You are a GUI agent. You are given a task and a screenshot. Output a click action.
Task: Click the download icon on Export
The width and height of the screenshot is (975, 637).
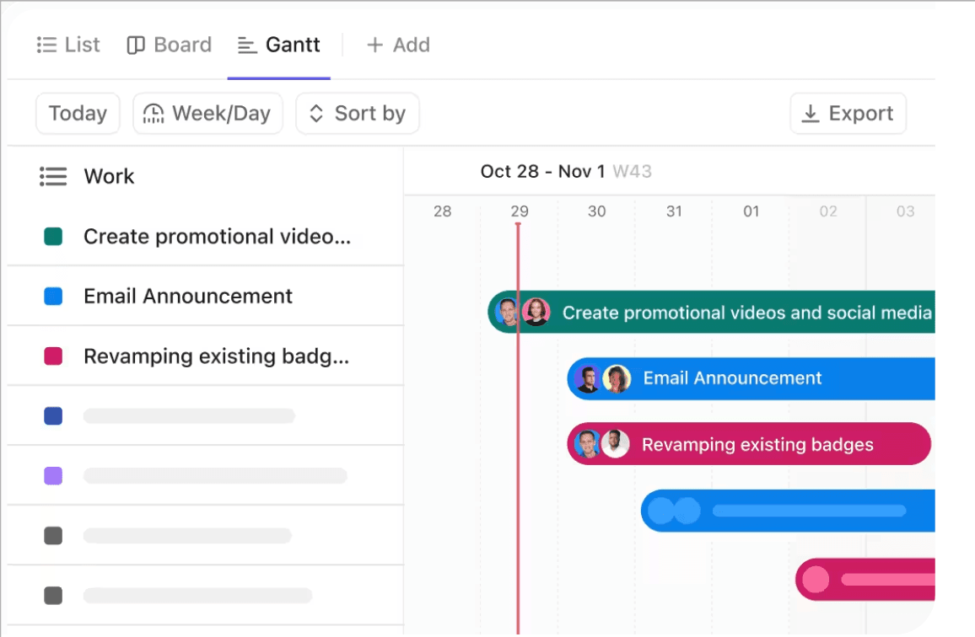coord(811,114)
